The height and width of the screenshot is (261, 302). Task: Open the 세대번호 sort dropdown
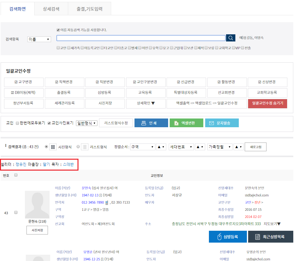click(x=181, y=147)
